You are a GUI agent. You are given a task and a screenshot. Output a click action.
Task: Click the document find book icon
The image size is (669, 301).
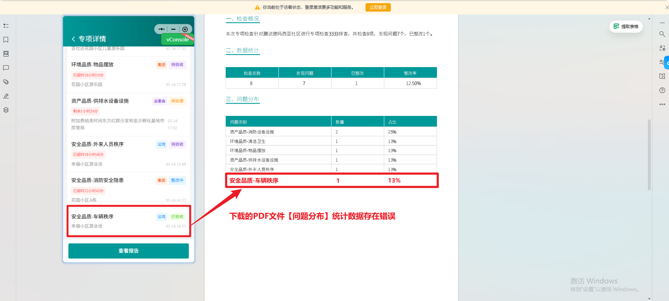662,76
